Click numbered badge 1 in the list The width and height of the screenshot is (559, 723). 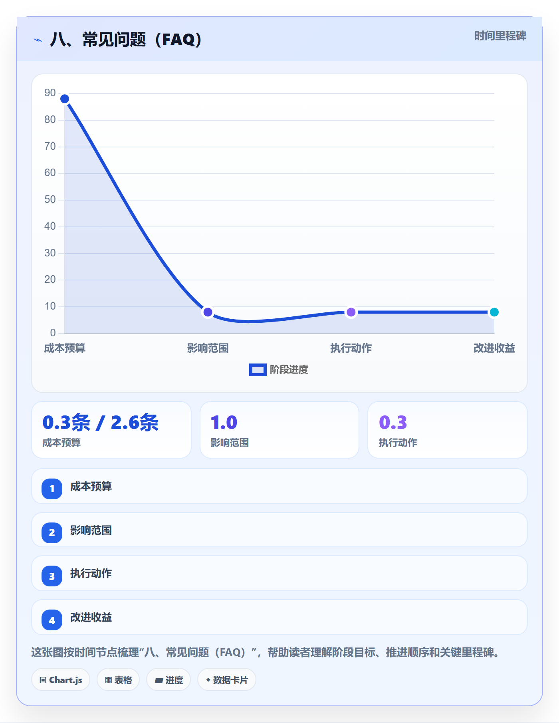pos(52,489)
